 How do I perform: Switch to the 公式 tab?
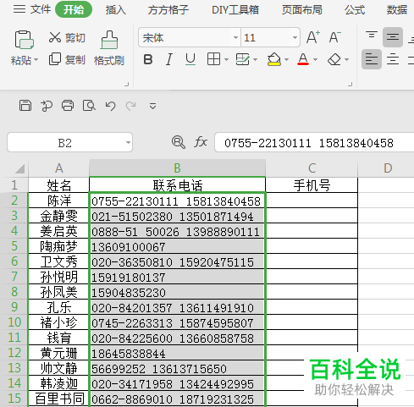click(x=355, y=10)
